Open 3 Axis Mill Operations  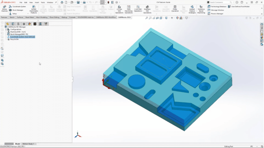click(x=138, y=9)
